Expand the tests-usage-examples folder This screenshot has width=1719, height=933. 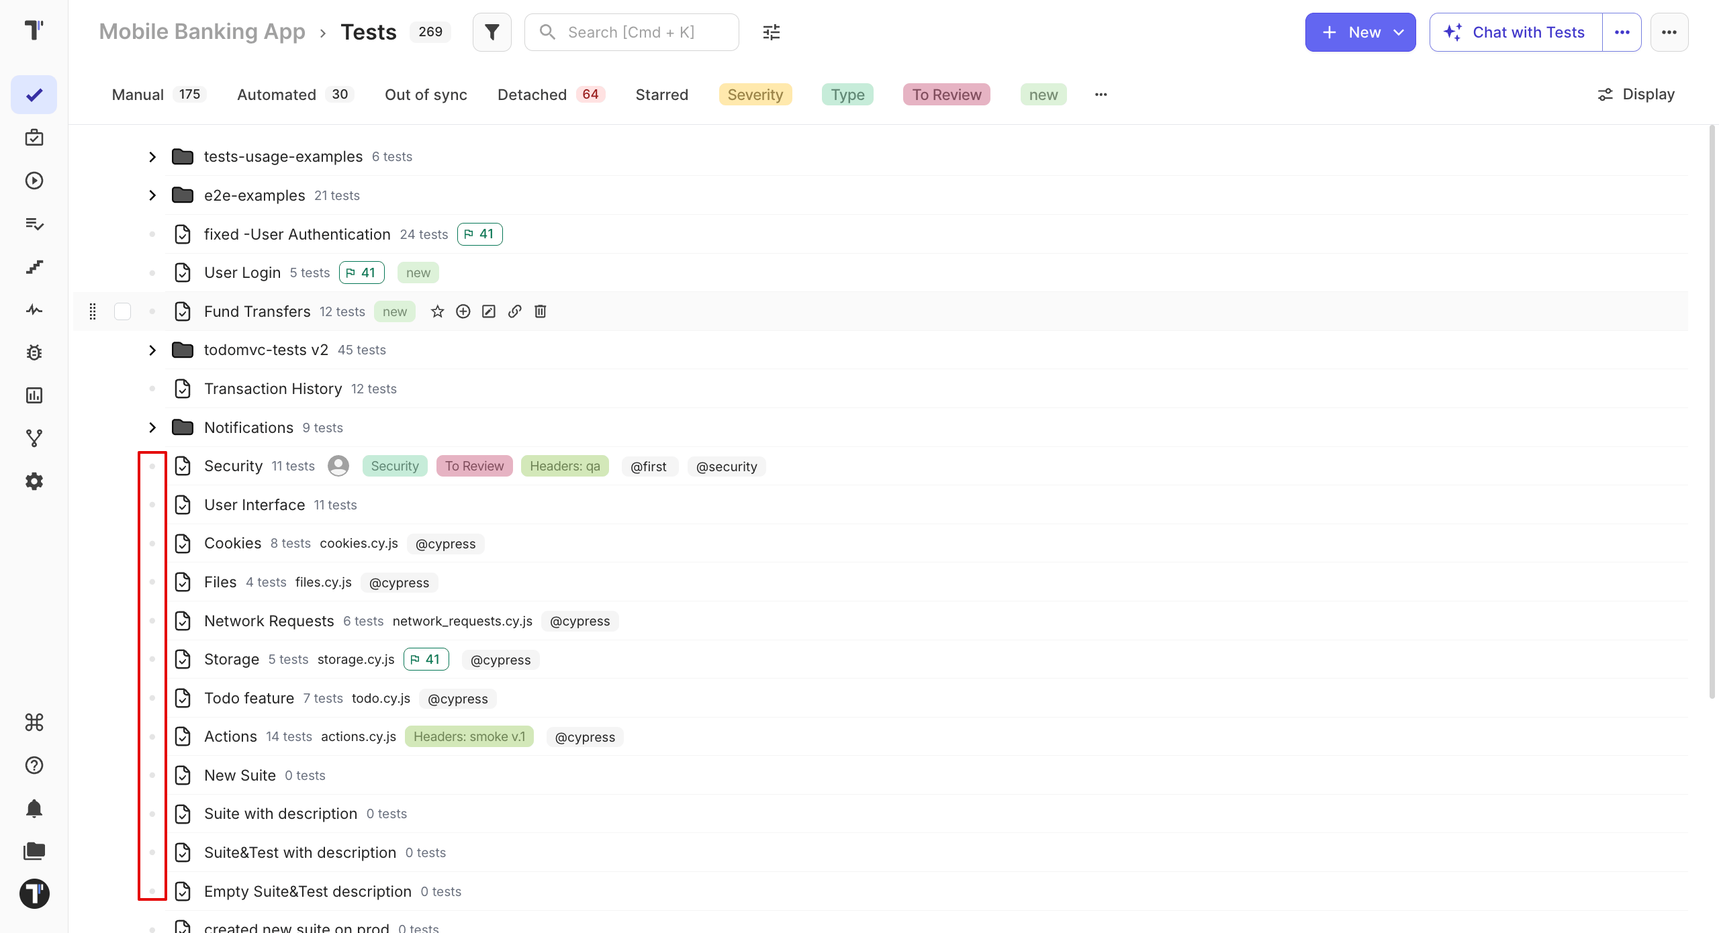coord(152,157)
